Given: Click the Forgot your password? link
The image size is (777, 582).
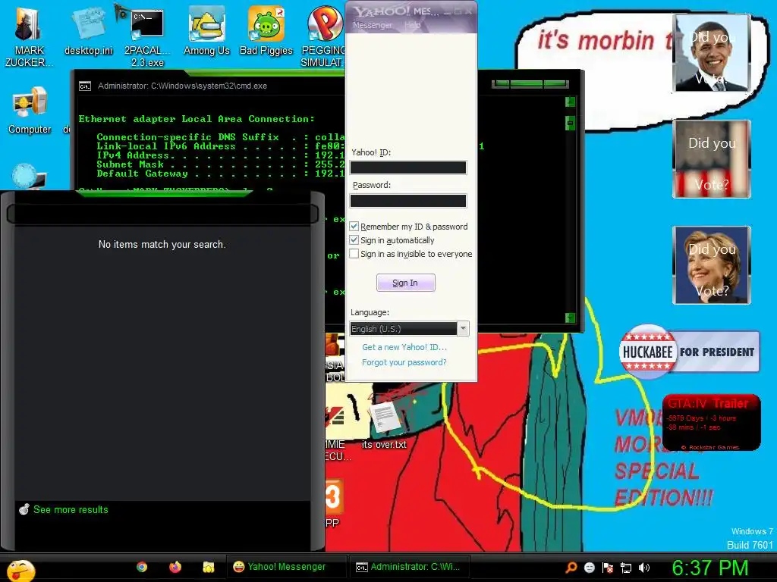Looking at the screenshot, I should tap(404, 362).
